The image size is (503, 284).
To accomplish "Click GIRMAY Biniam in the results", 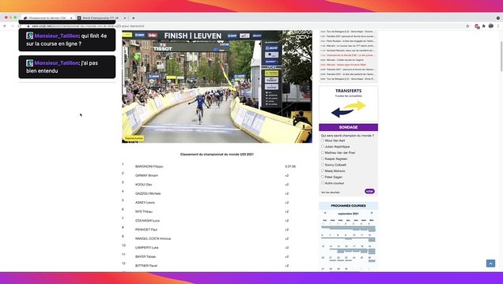I will click(x=146, y=175).
